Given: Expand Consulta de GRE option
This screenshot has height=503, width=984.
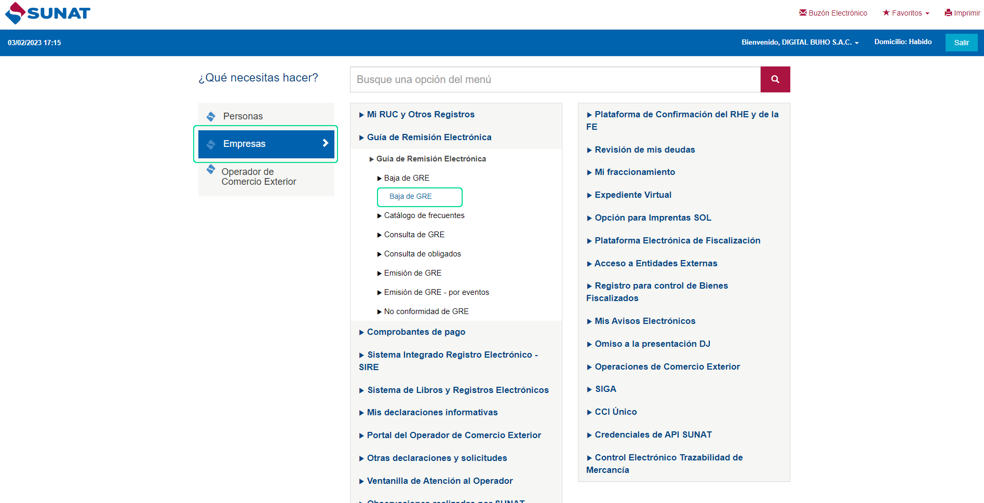Looking at the screenshot, I should click(x=414, y=235).
